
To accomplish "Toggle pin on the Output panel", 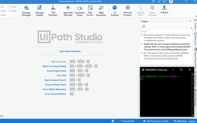I will point(190,21).
